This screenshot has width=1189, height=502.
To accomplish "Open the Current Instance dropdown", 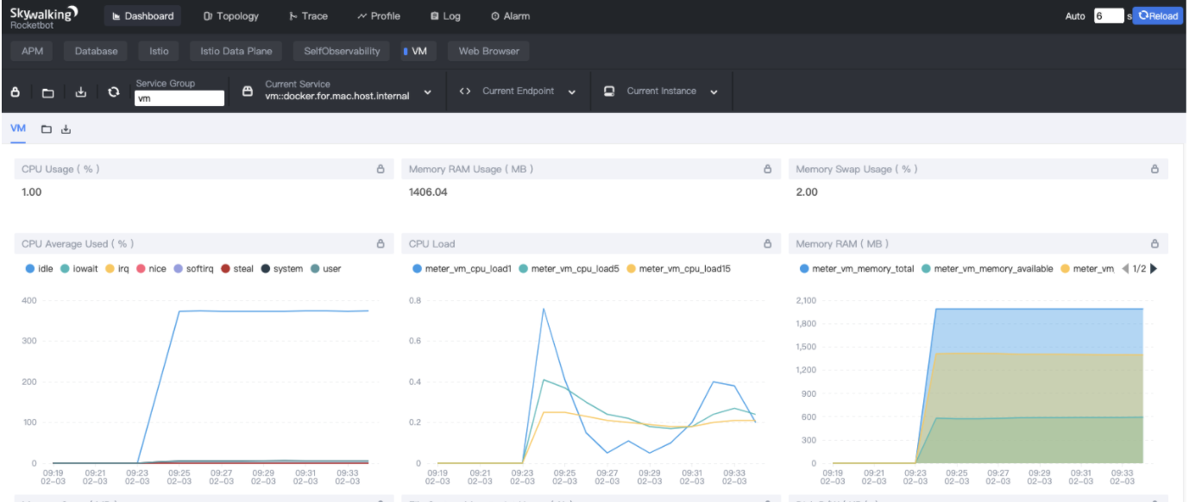I will (714, 92).
